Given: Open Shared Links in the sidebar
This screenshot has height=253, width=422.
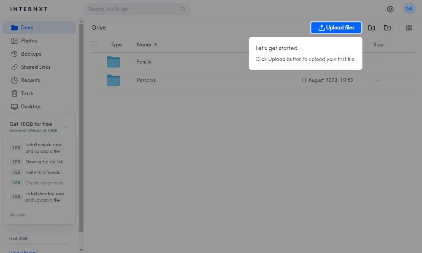Looking at the screenshot, I should point(35,67).
